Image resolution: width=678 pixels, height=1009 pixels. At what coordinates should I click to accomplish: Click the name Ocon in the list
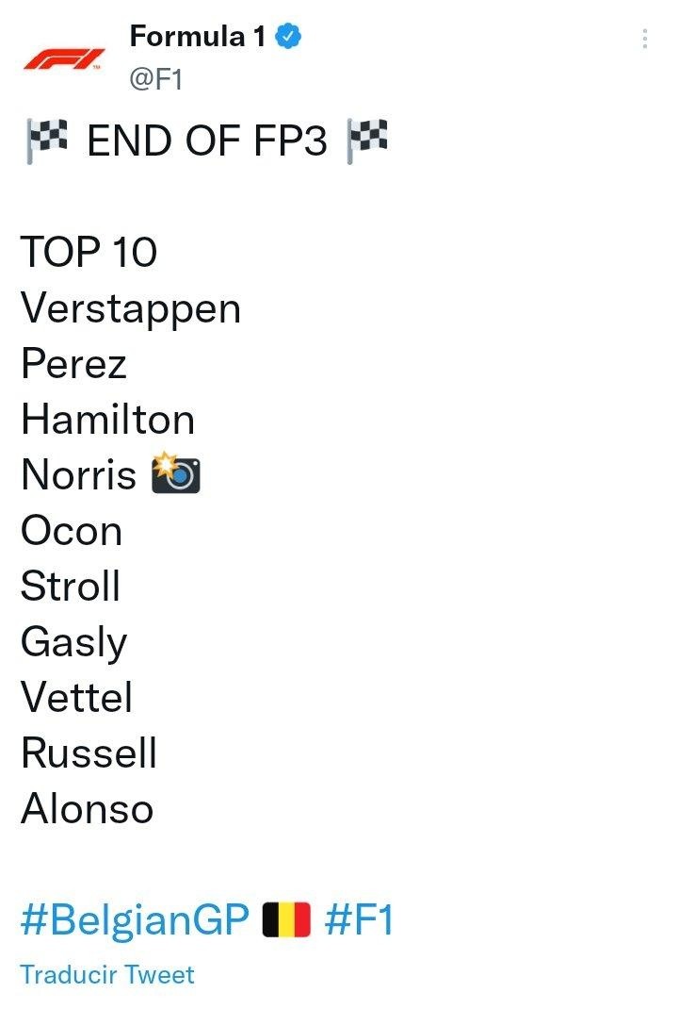coord(72,531)
